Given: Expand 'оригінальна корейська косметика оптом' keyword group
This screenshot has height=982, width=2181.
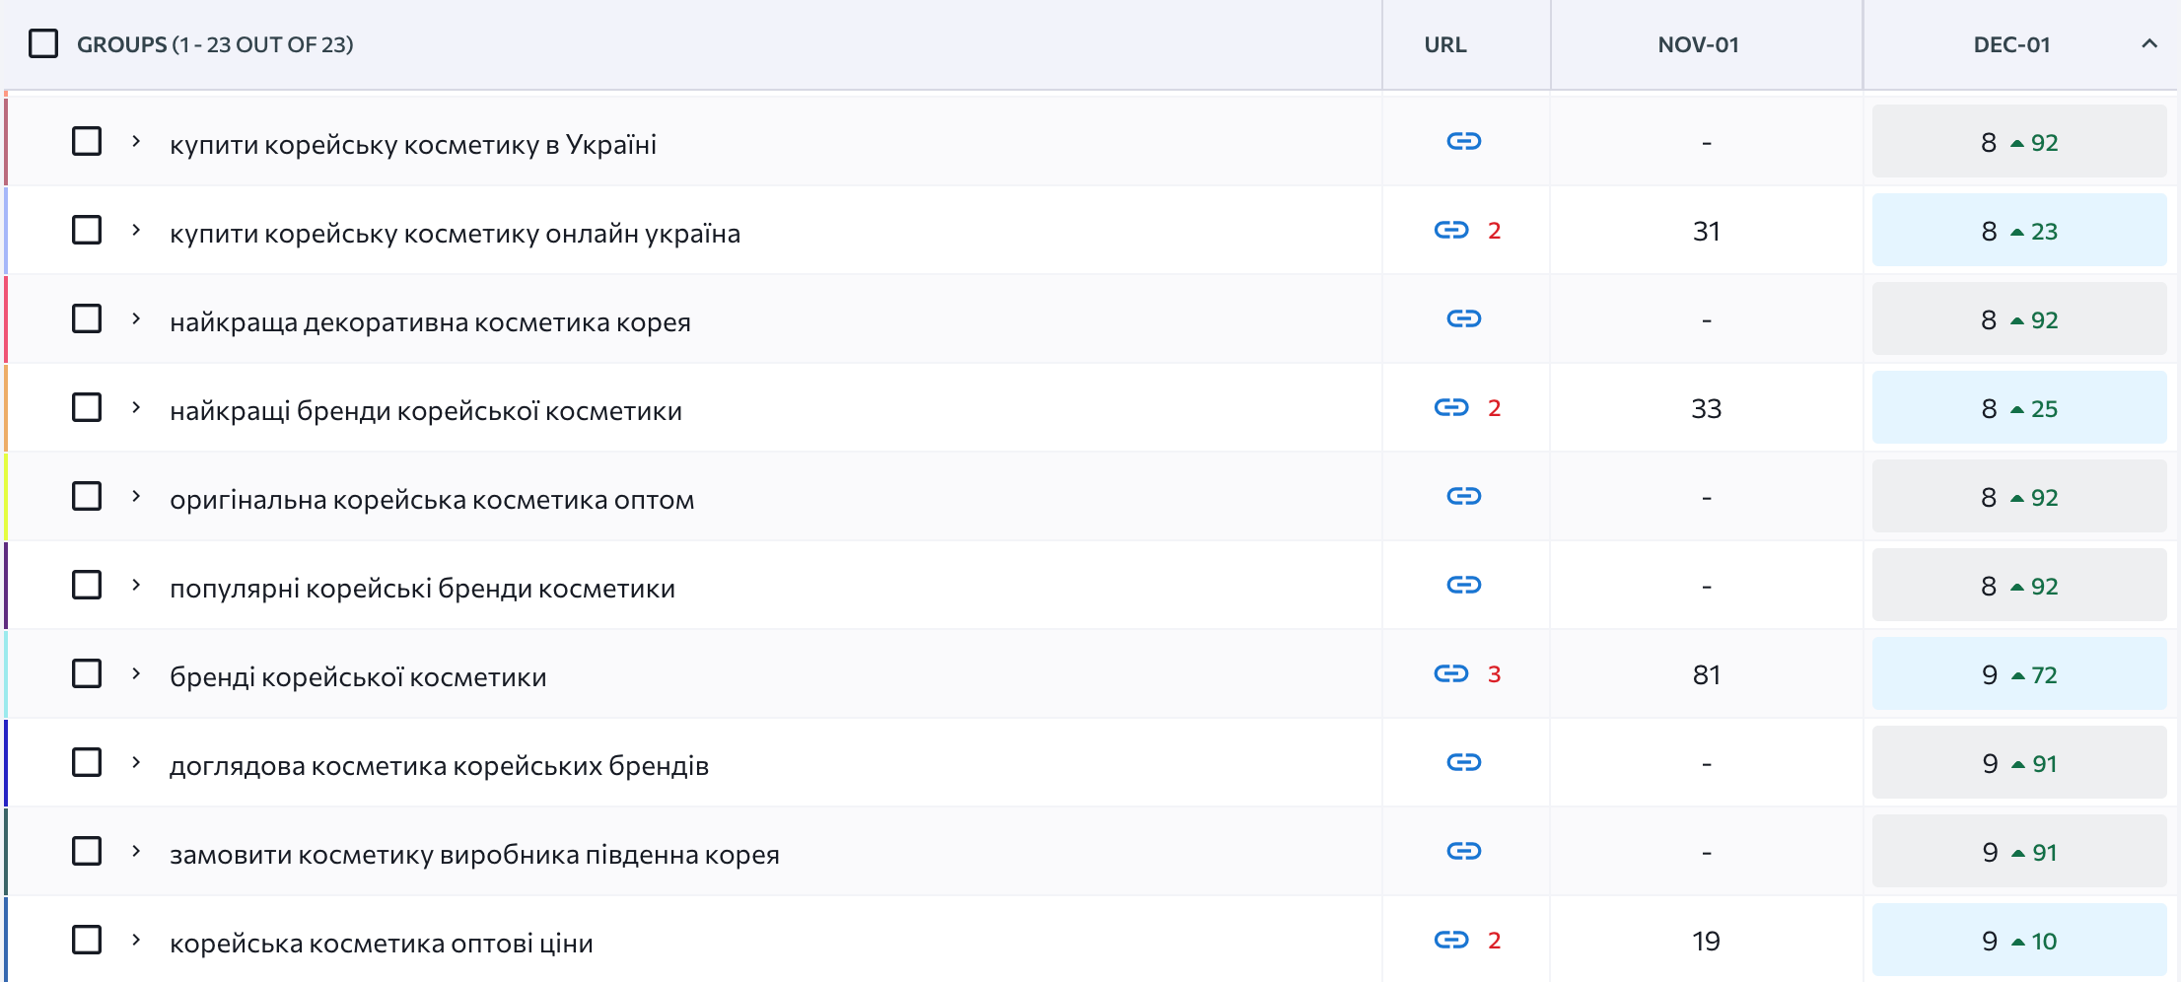Looking at the screenshot, I should click(x=135, y=496).
